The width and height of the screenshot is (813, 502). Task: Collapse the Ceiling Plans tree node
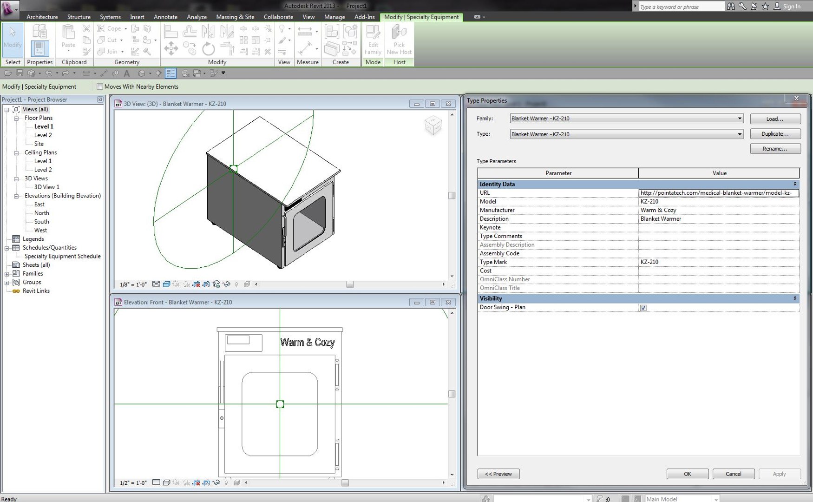[x=16, y=153]
